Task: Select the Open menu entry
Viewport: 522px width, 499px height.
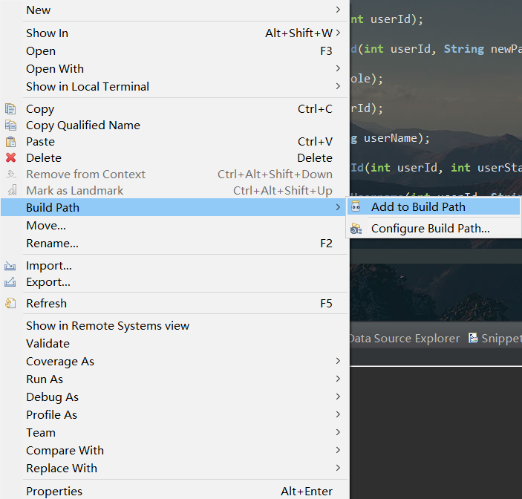Action: click(x=174, y=51)
